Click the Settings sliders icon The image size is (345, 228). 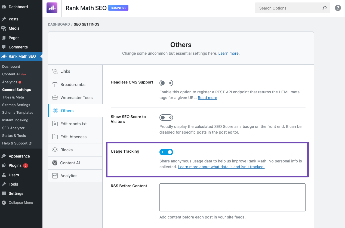4,193
